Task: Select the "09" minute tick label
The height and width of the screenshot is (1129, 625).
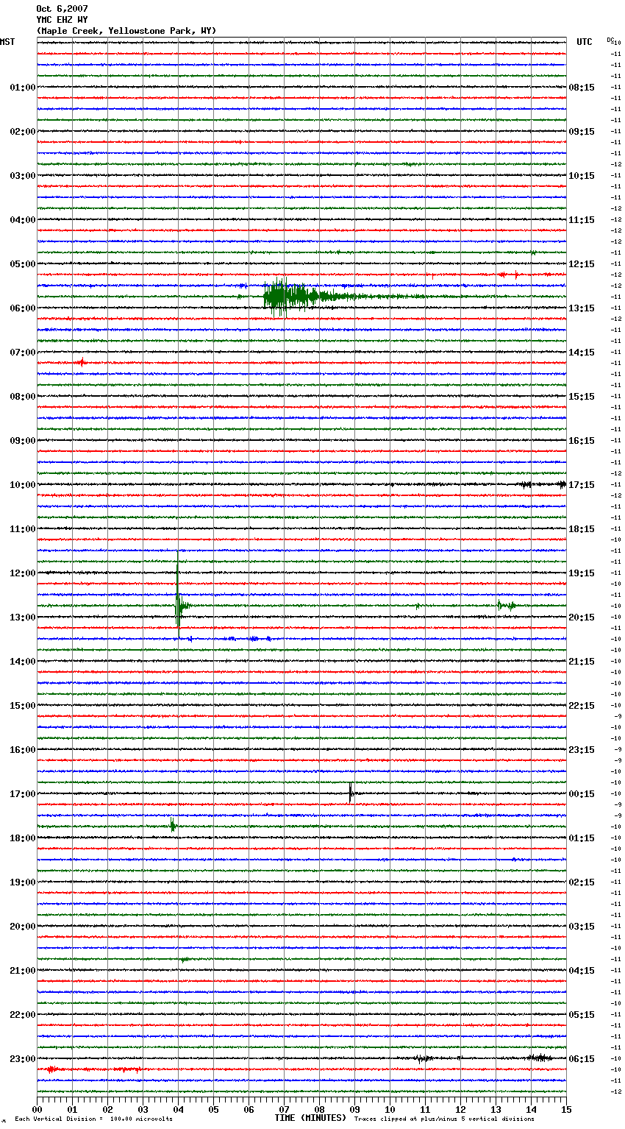Action: (354, 1109)
